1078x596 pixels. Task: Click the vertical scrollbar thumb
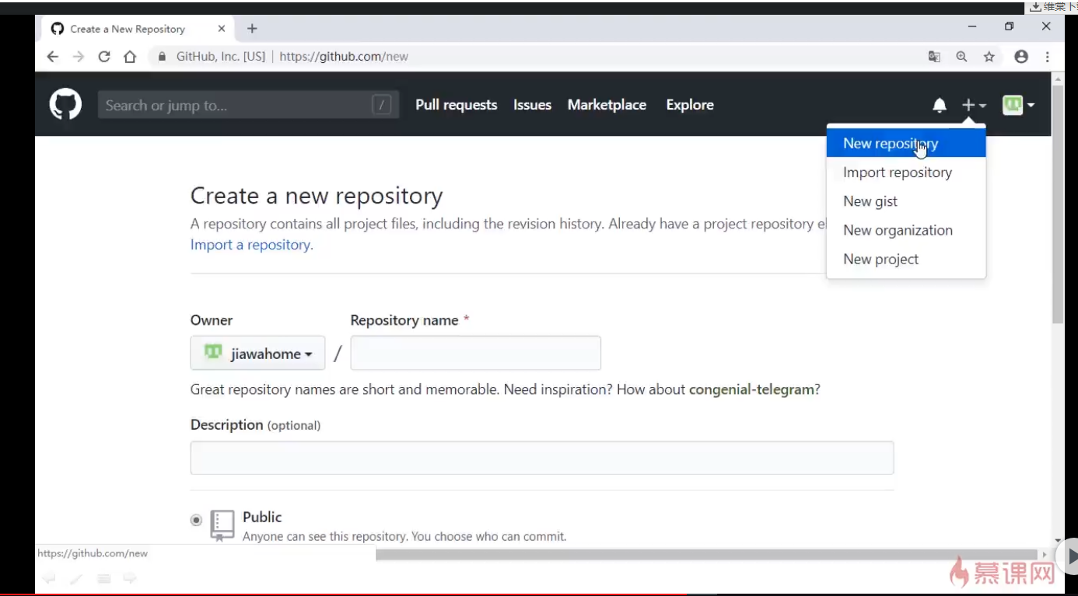[x=1057, y=205]
